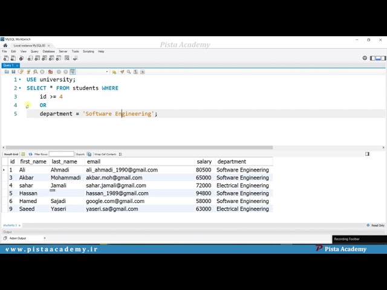Sort by the first_name column header
Viewport: 387px width, 290px height.
coord(33,161)
